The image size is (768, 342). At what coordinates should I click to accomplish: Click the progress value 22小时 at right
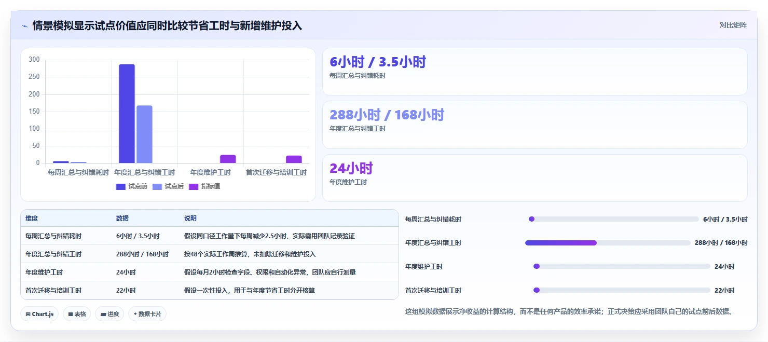[x=724, y=291]
